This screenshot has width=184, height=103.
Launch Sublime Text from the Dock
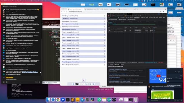pyautogui.click(x=72, y=100)
